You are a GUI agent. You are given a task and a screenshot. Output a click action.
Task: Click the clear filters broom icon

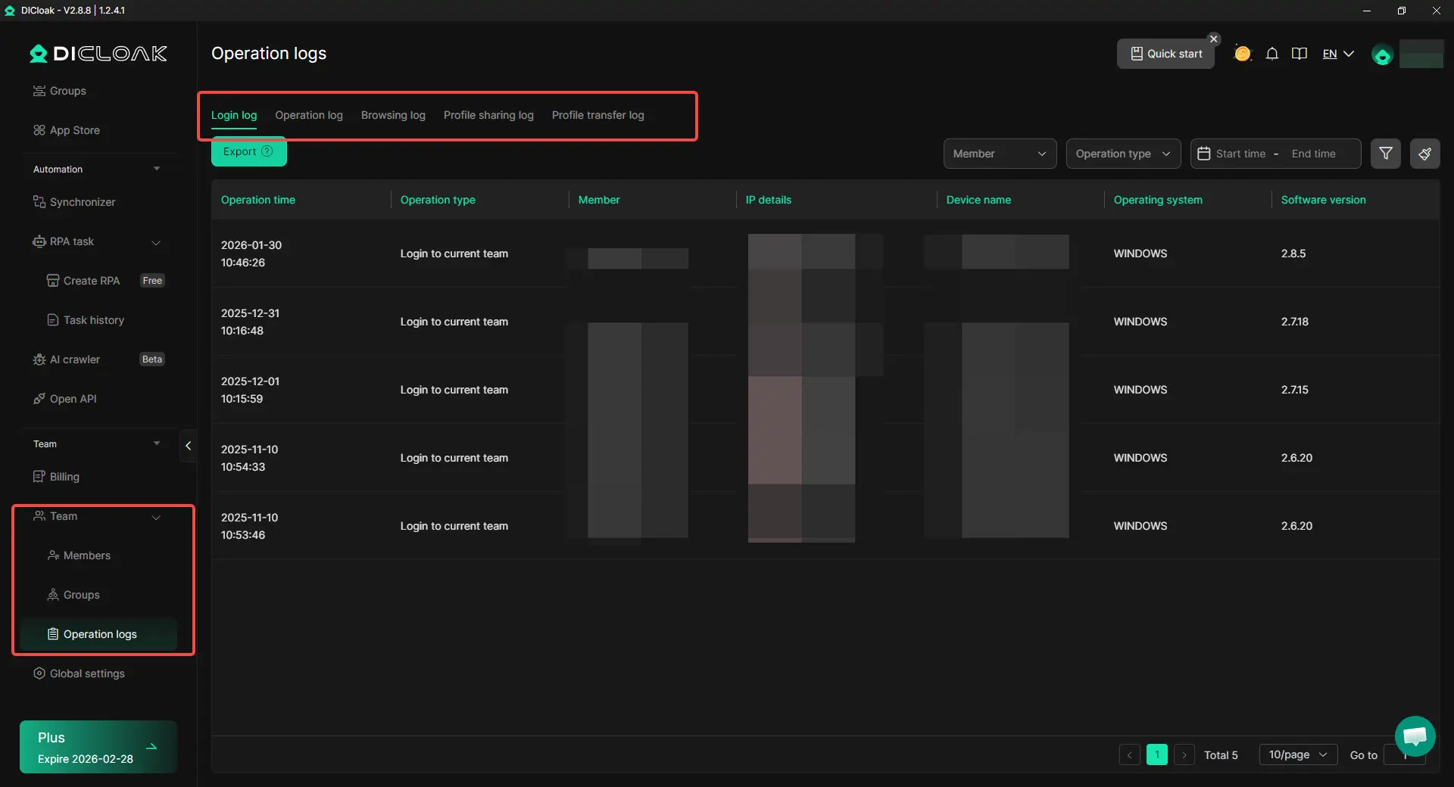pyautogui.click(x=1424, y=154)
